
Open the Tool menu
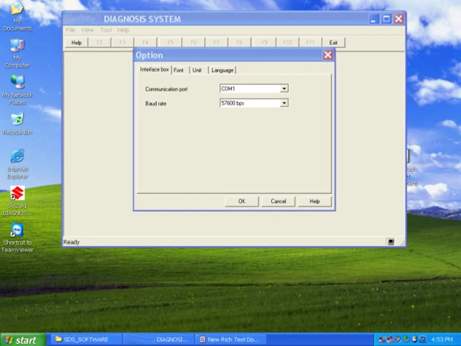coord(106,30)
